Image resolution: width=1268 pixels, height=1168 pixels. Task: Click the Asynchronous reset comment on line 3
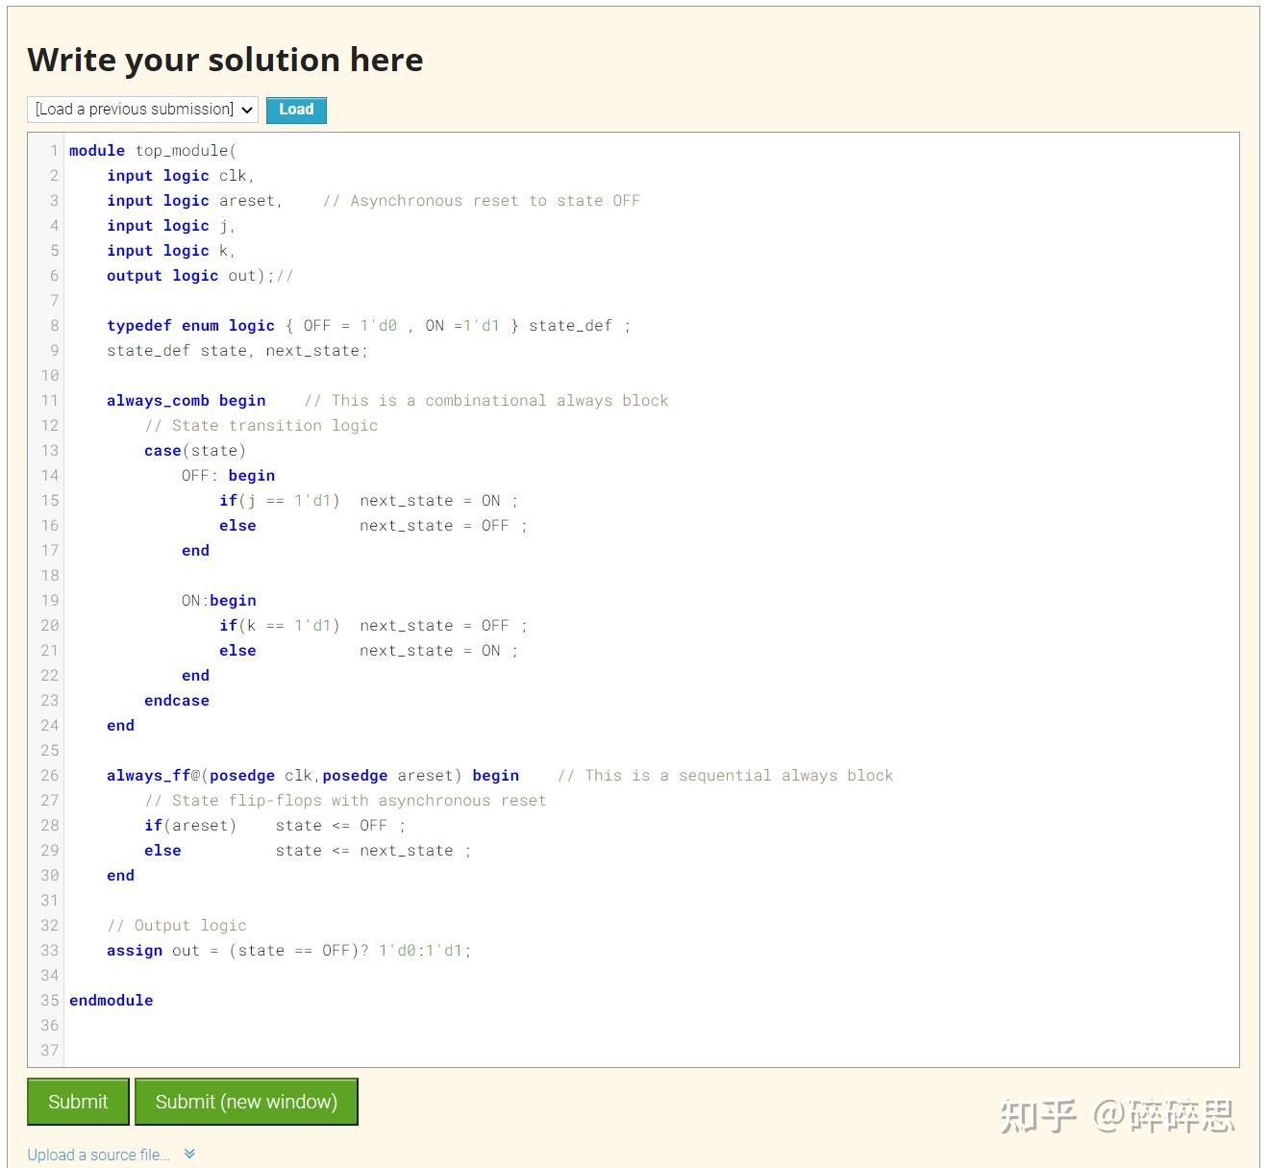click(481, 200)
